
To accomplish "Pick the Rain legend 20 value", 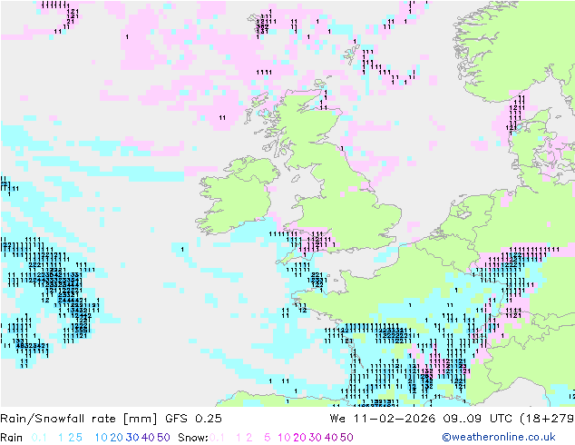I will point(116,438).
